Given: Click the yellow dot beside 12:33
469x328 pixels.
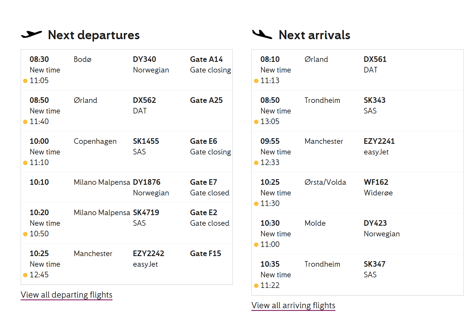Looking at the screenshot, I should (x=256, y=163).
